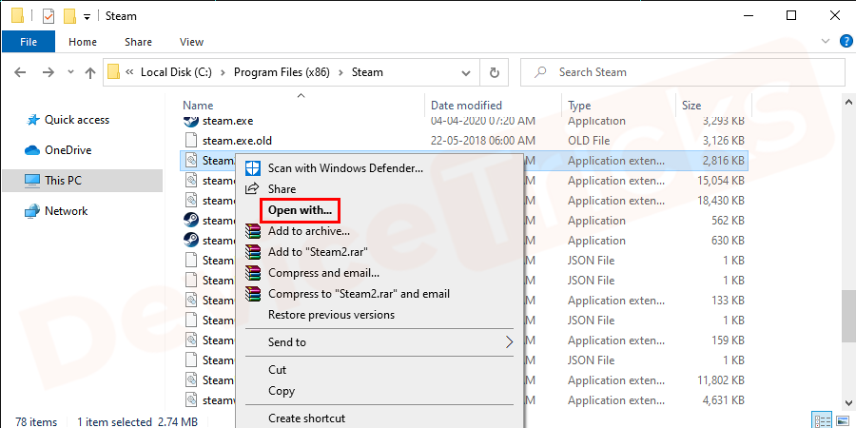Image resolution: width=856 pixels, height=428 pixels.
Task: Open the File menu tab
Action: 29,42
